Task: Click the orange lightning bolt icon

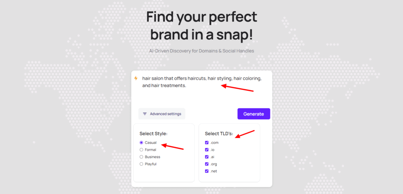Action: pos(136,78)
